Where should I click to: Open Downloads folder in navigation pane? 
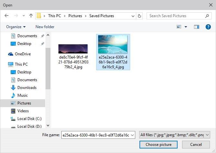pyautogui.click(x=27, y=88)
